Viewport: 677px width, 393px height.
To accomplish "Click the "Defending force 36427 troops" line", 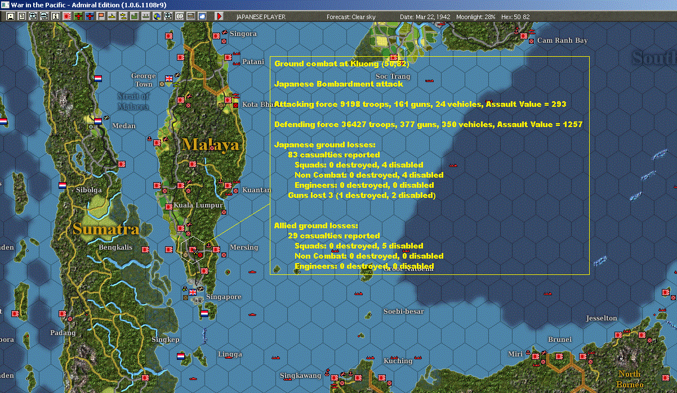I will (x=428, y=124).
